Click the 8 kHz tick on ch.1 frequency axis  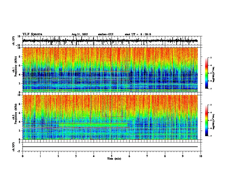coord(20,57)
